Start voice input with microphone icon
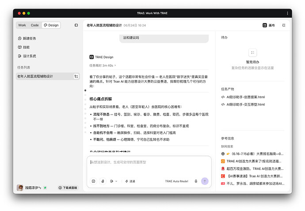305x211 pixels. coord(196,181)
